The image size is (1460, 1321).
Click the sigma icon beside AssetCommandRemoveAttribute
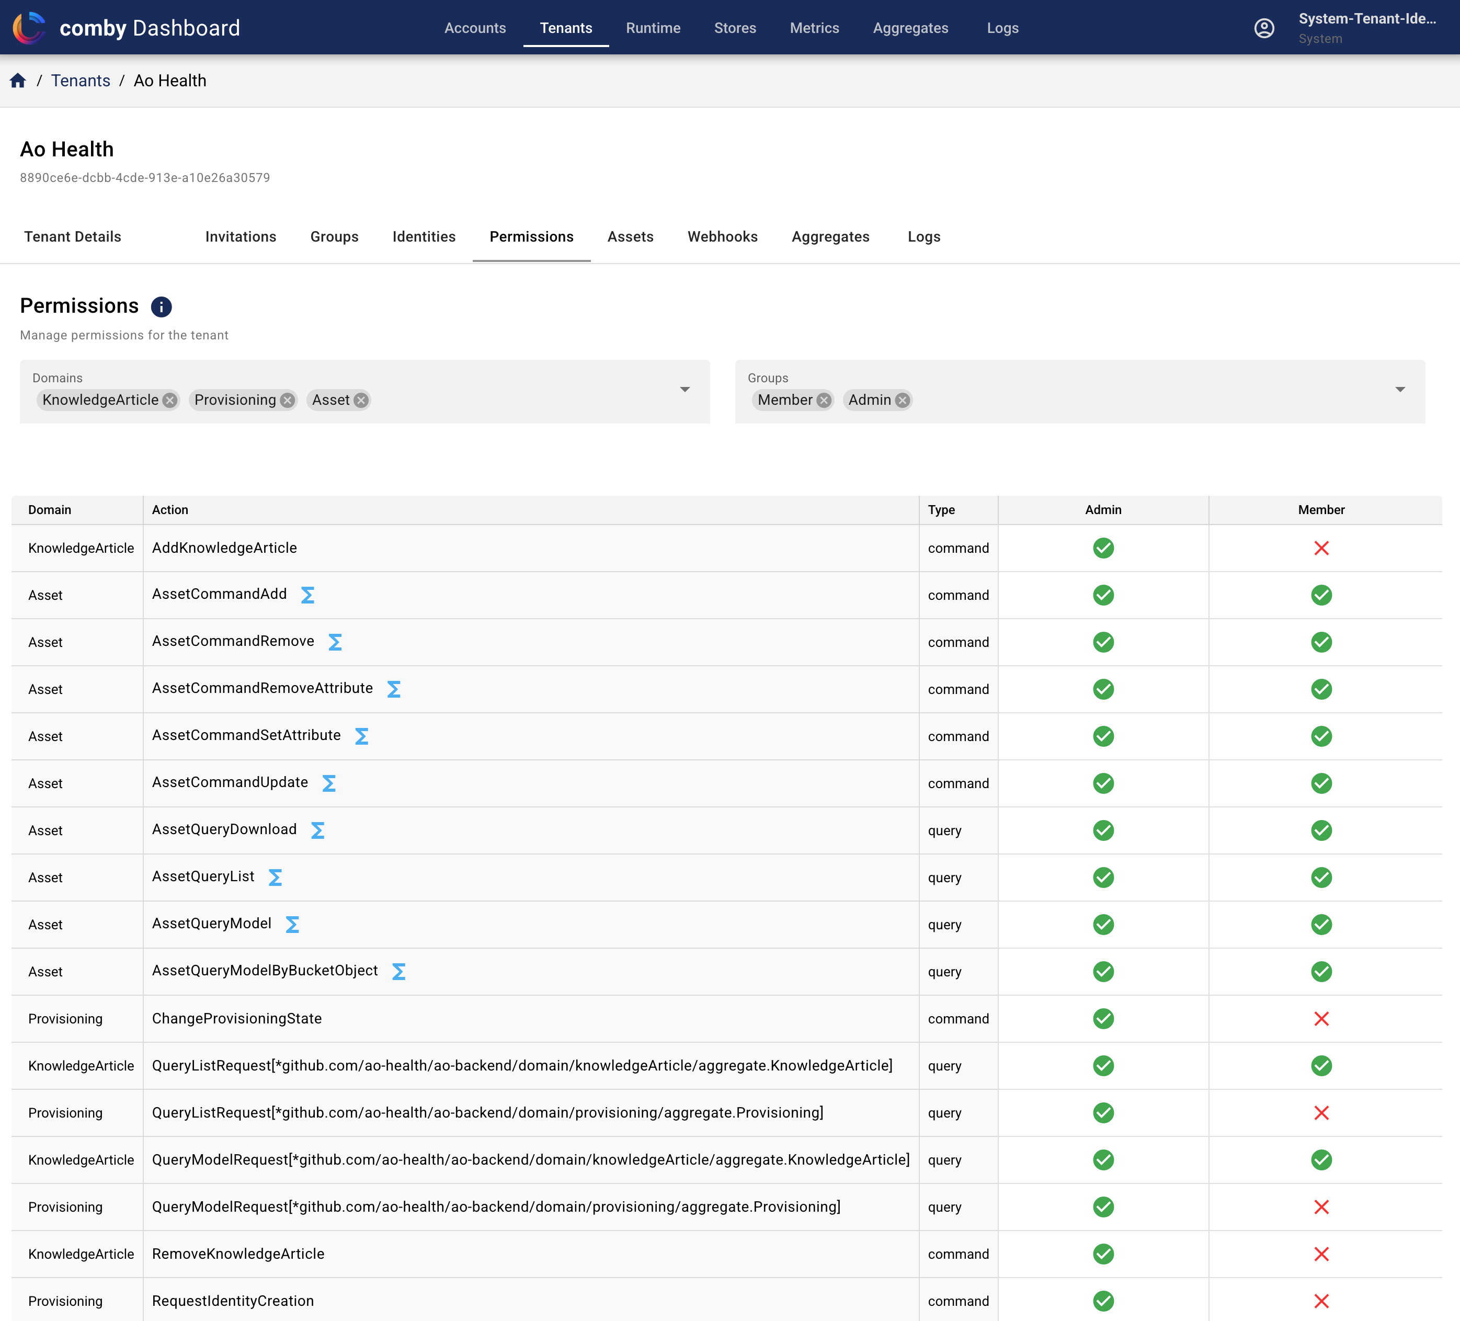click(x=393, y=689)
